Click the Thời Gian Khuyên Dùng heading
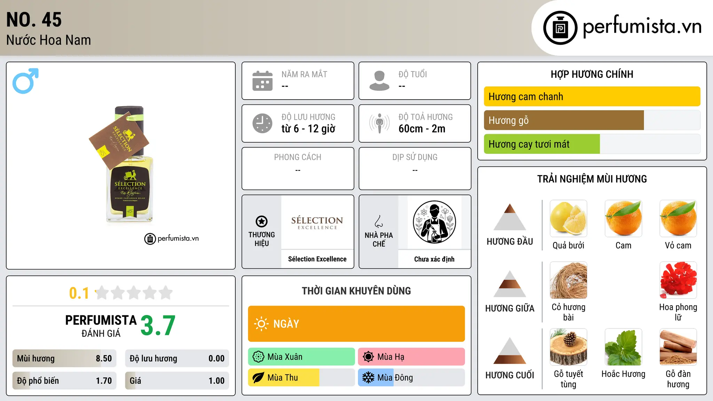The image size is (713, 401). [356, 291]
